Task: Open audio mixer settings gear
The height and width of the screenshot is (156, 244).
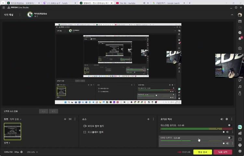Action: (227, 119)
